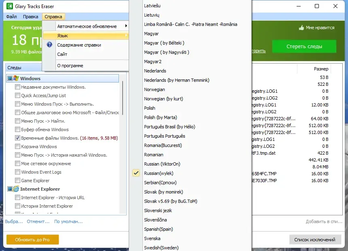348x251 pixels.
Task: Select Russian (ViktorOn) language
Action: (x=162, y=164)
